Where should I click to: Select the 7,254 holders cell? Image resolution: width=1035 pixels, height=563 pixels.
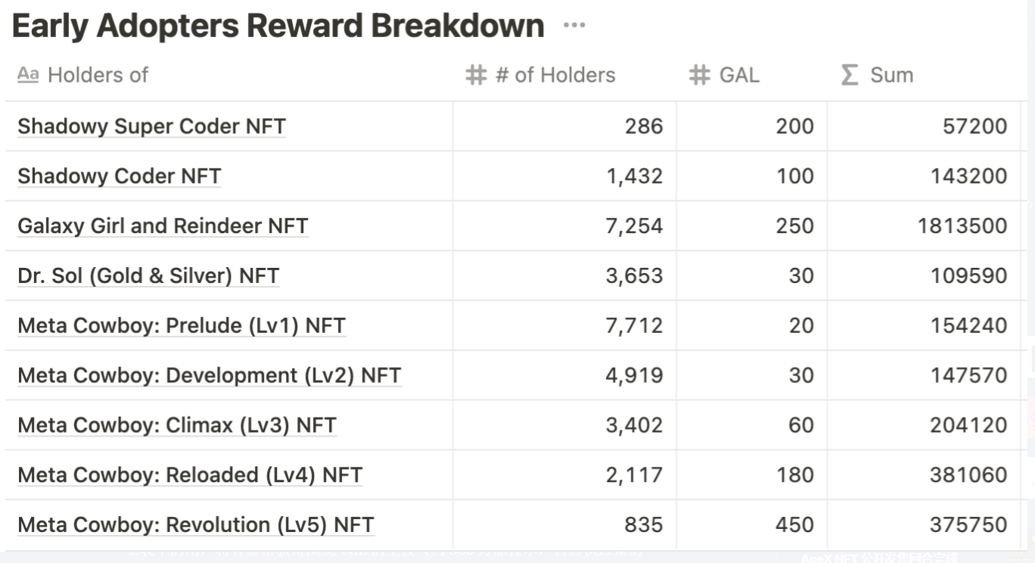tap(634, 226)
